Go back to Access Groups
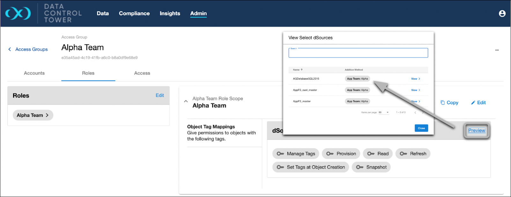The height and width of the screenshot is (197, 511). [x=28, y=49]
